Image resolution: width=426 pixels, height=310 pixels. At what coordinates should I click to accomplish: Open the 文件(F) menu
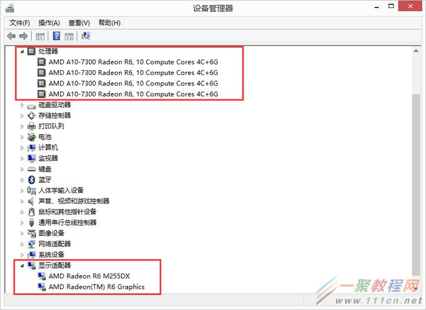click(x=20, y=23)
